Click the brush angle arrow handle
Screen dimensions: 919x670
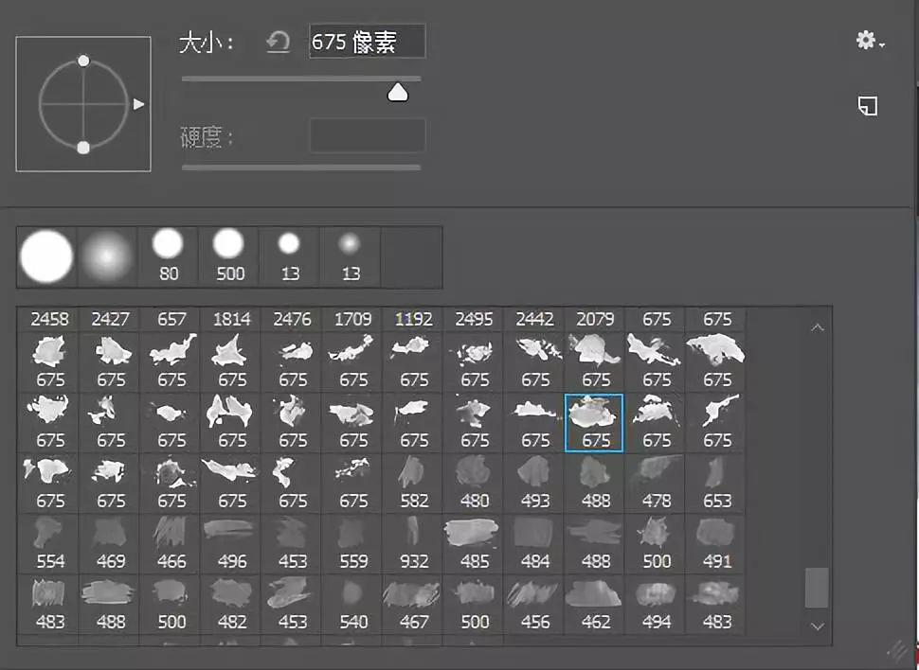(138, 104)
